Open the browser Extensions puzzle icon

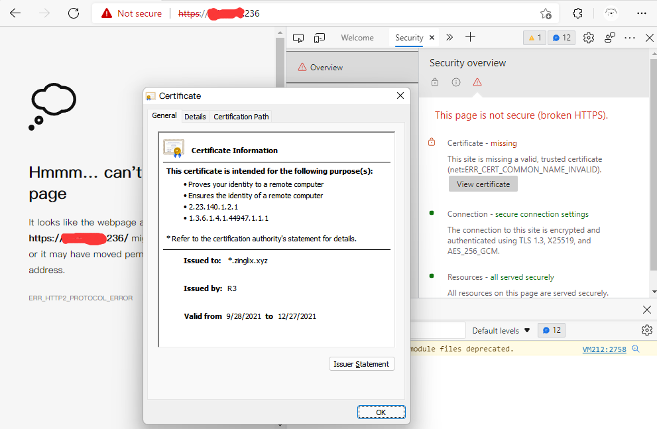[x=577, y=13]
